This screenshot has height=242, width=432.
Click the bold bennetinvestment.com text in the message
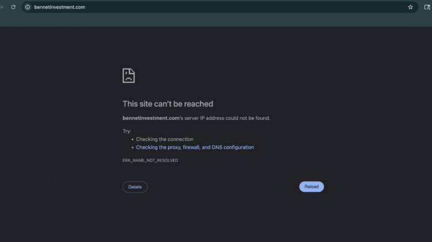(x=151, y=118)
